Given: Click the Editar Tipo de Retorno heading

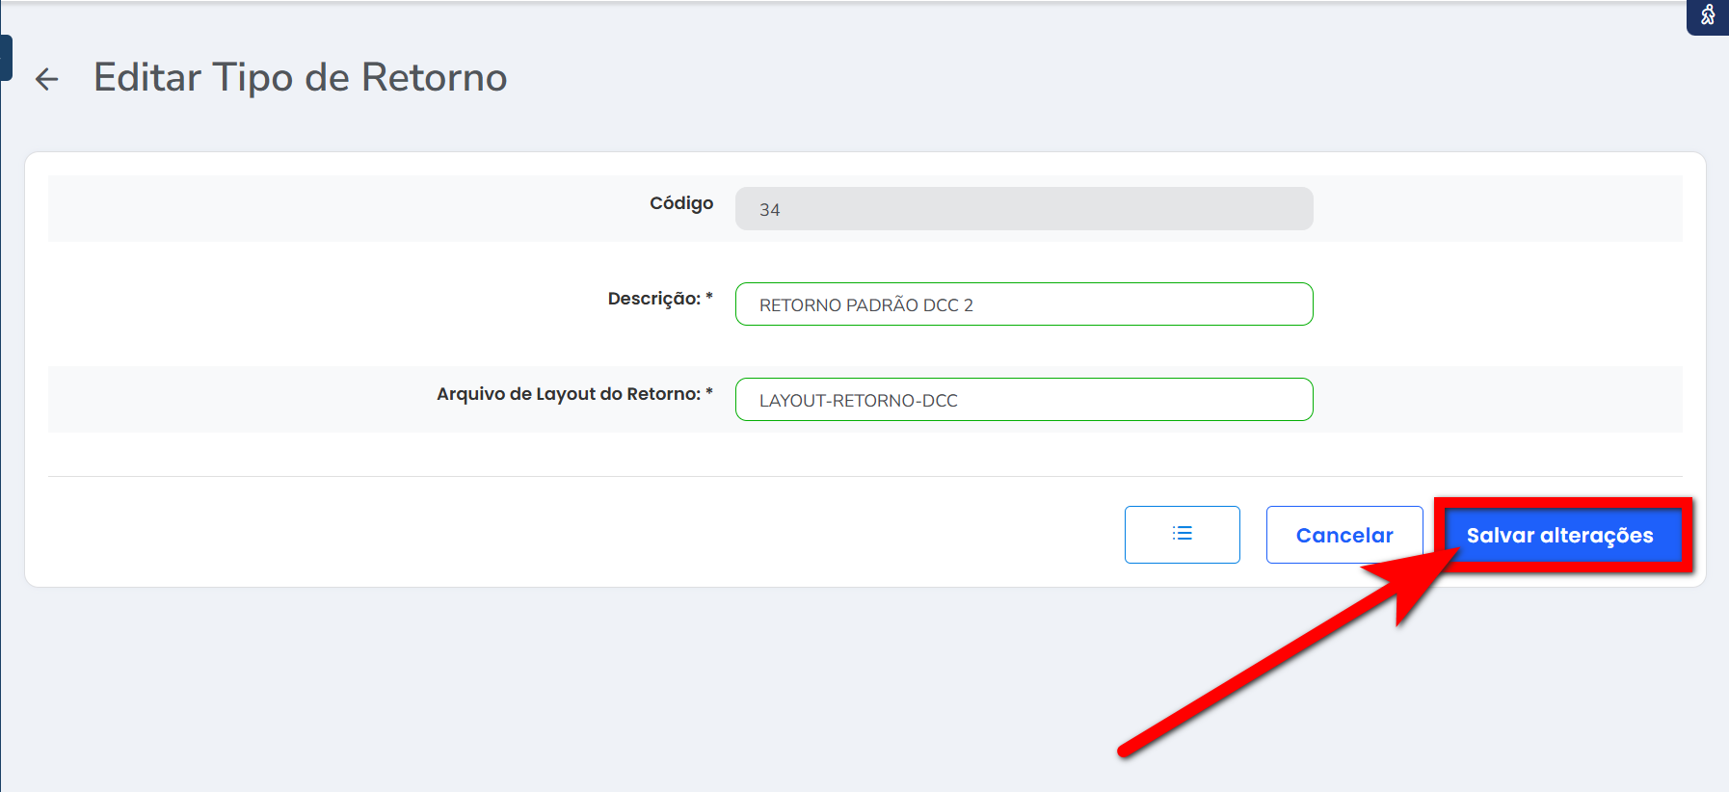Looking at the screenshot, I should 300,77.
